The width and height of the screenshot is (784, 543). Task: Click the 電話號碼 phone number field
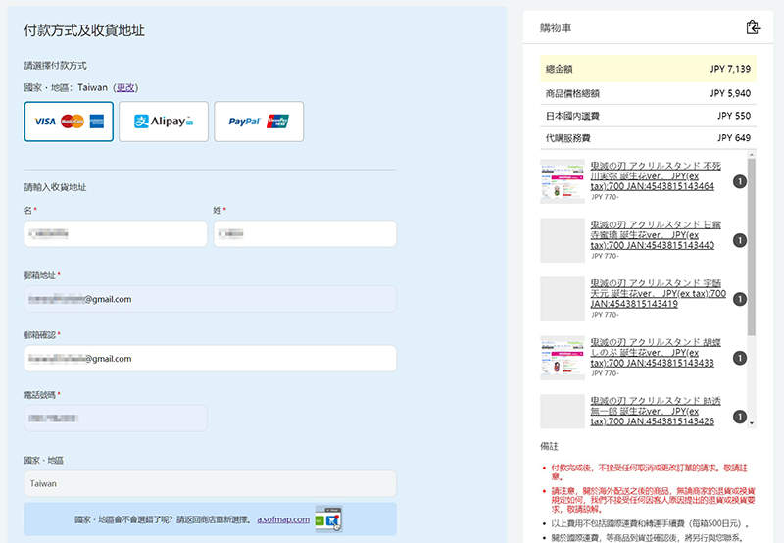pos(116,419)
